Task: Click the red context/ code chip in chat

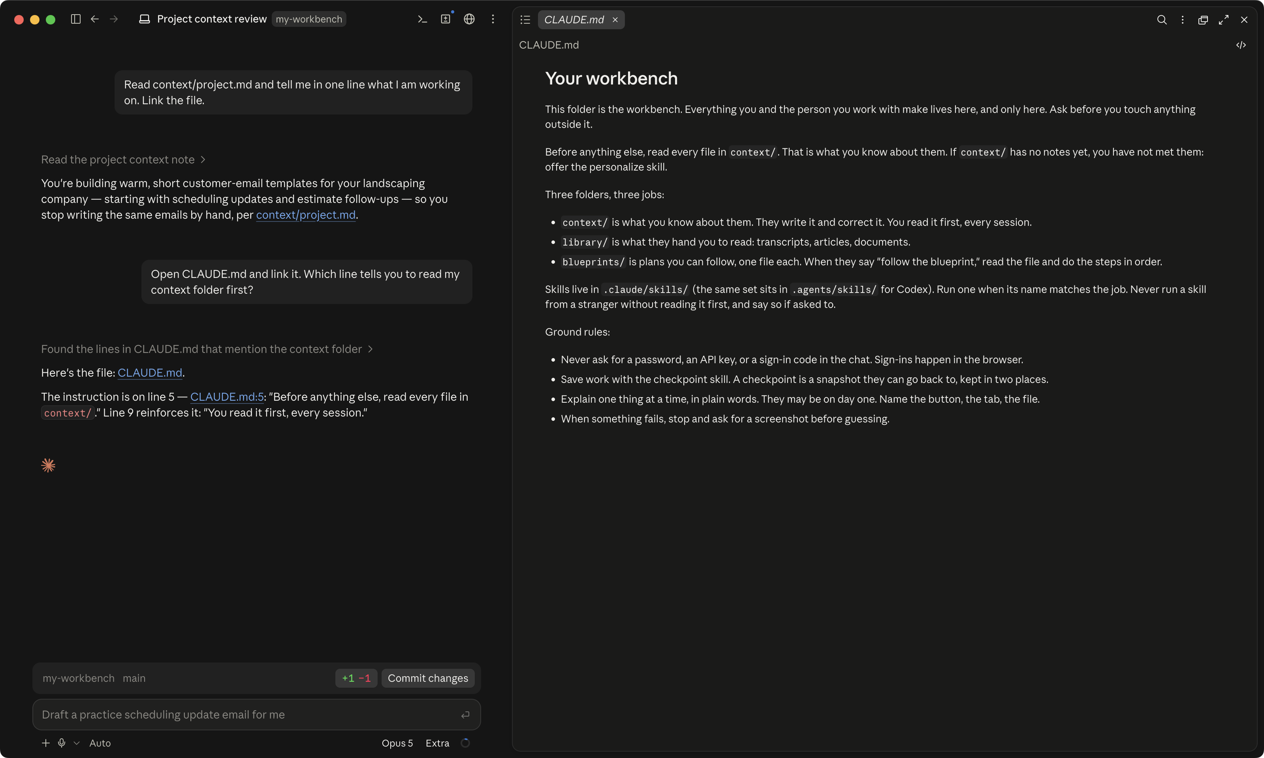Action: tap(68, 413)
